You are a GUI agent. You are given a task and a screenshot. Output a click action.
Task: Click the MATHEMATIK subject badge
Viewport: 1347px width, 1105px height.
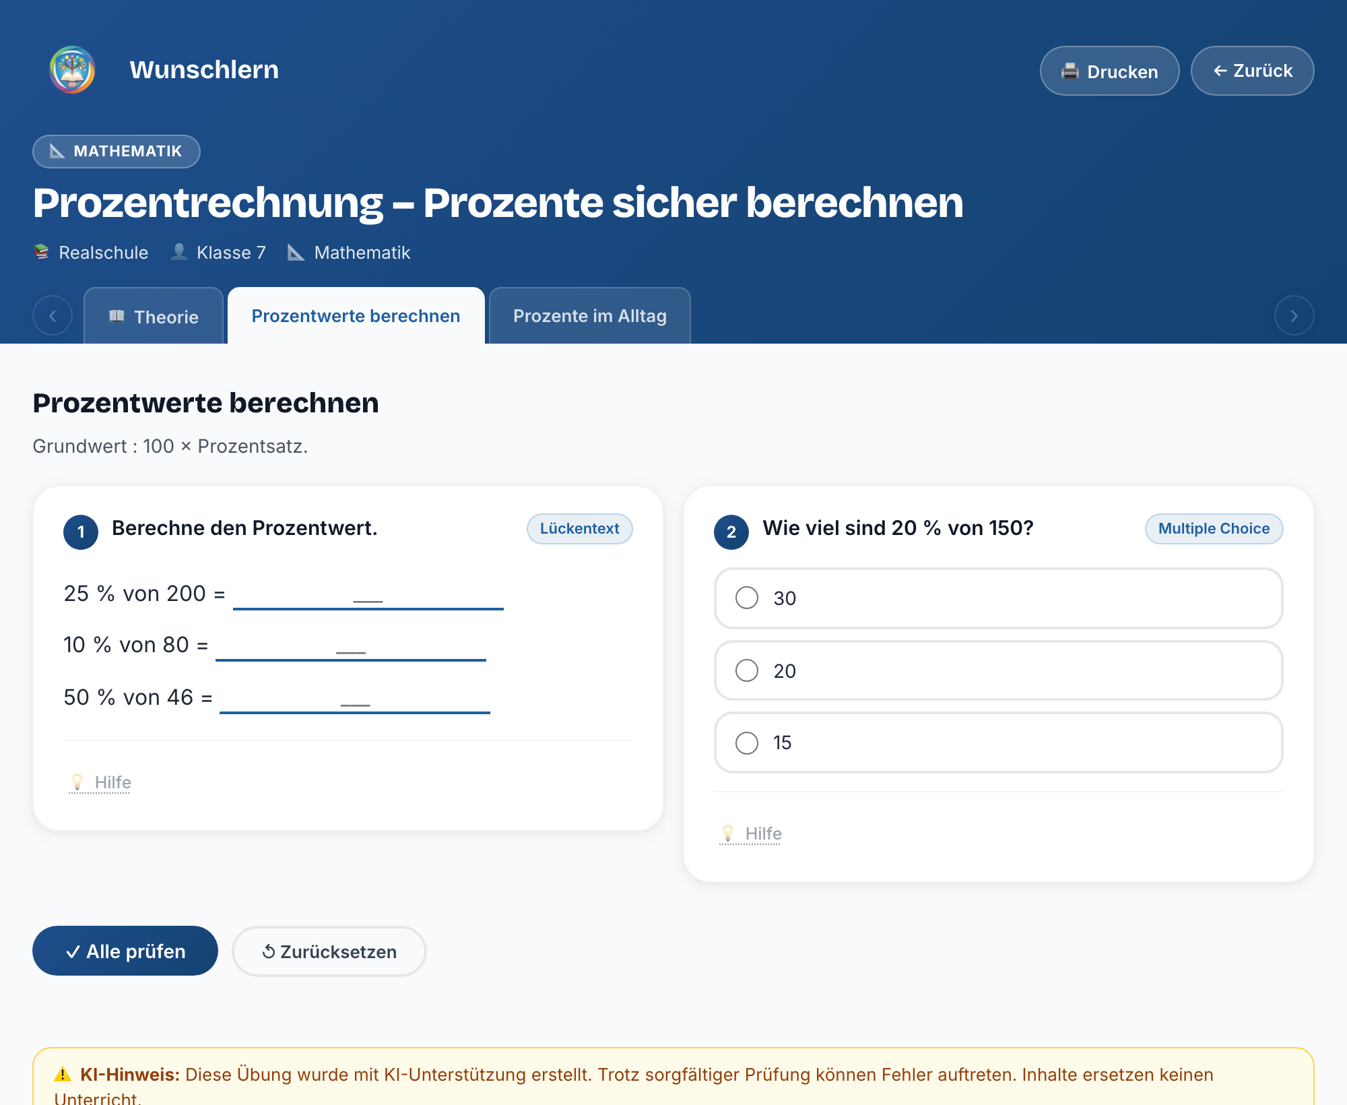click(x=117, y=151)
